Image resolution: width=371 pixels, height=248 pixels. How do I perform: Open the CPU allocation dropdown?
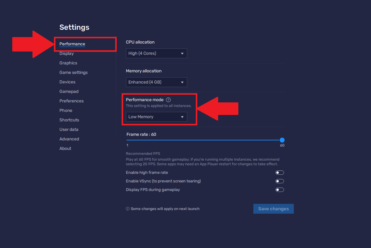(x=156, y=53)
